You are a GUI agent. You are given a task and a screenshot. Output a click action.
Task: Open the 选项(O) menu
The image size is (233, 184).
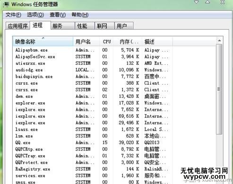[x=35, y=15]
